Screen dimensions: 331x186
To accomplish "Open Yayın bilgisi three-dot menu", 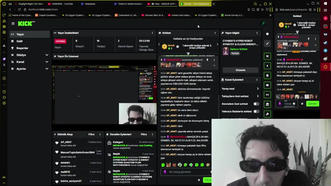I will [x=257, y=33].
